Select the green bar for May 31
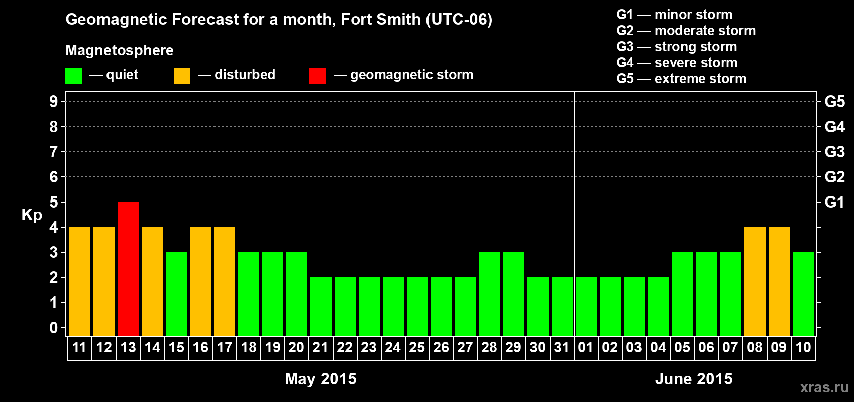 (x=562, y=307)
